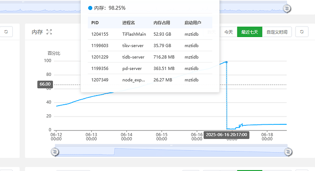Click the 内存: 98.25% tooltip heading
This screenshot has height=171, width=315.
pyautogui.click(x=107, y=8)
